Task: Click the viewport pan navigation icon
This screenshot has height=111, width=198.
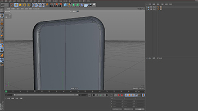Action: point(138,9)
